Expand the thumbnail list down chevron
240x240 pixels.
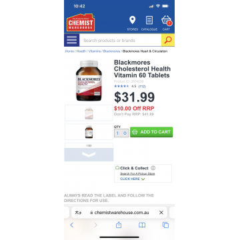click(x=89, y=155)
